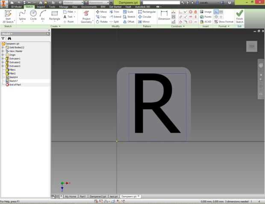
Task: Select Sketch7 in the model tree
Action: click(x=13, y=81)
